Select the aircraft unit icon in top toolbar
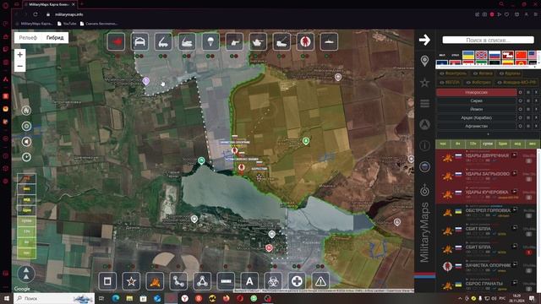The height and width of the screenshot is (304, 541). coord(117,41)
